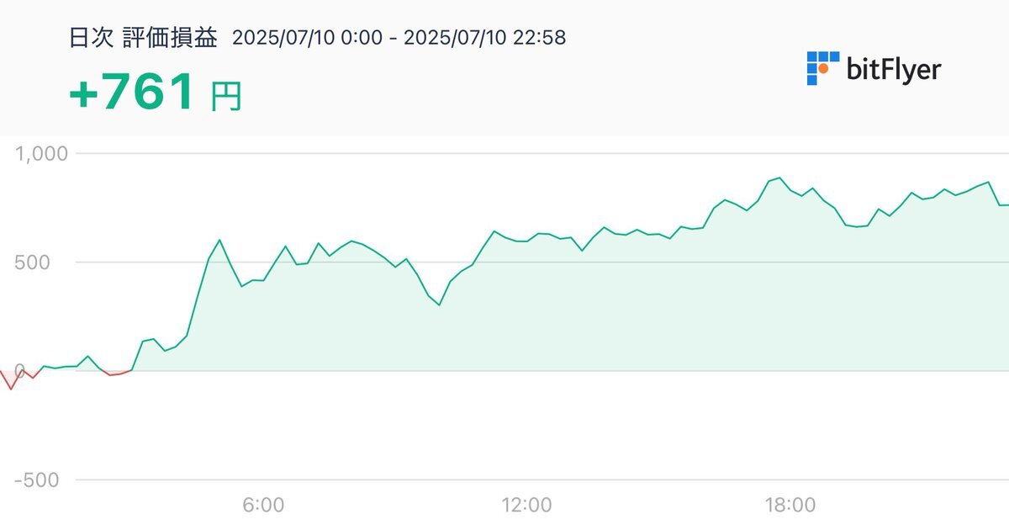
Task: Click the 18:00 time axis label
Action: [x=790, y=506]
